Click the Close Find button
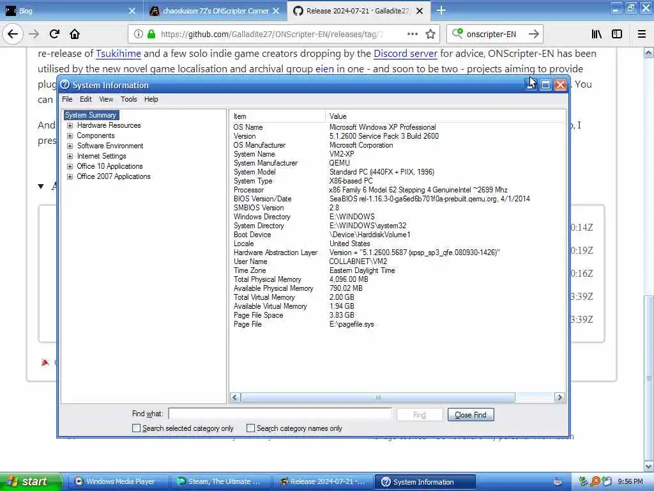The height and width of the screenshot is (491, 654). click(x=471, y=414)
